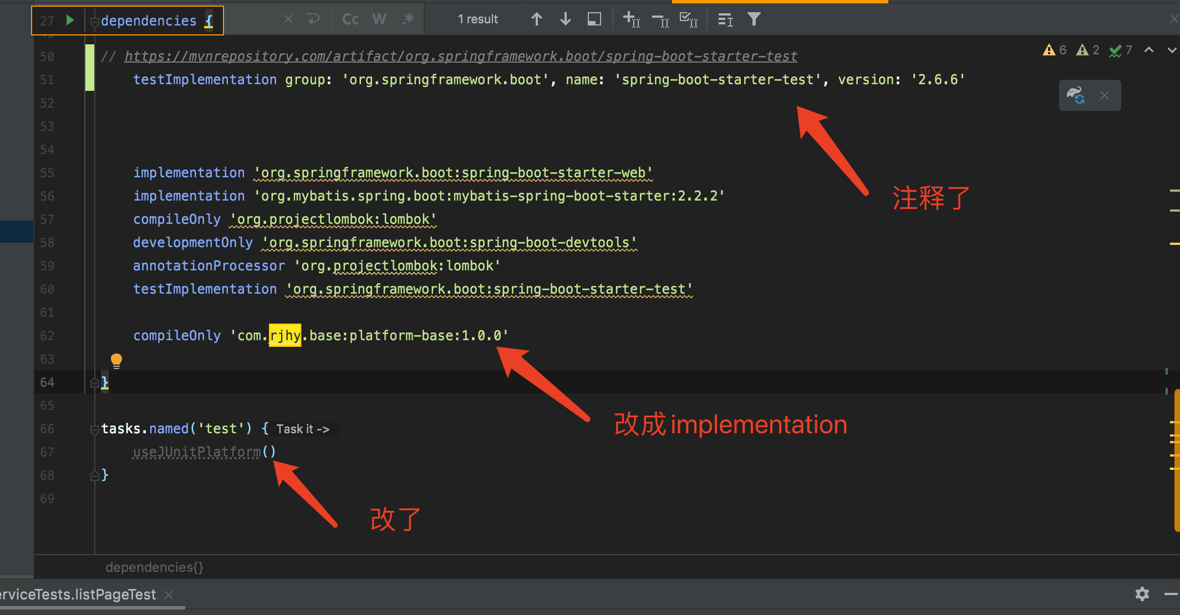Collapse tasks.named('test') block fold marker
The width and height of the screenshot is (1180, 615).
94,429
